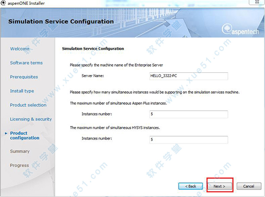Cancel the installation
265x197 pixels.
coord(249,186)
